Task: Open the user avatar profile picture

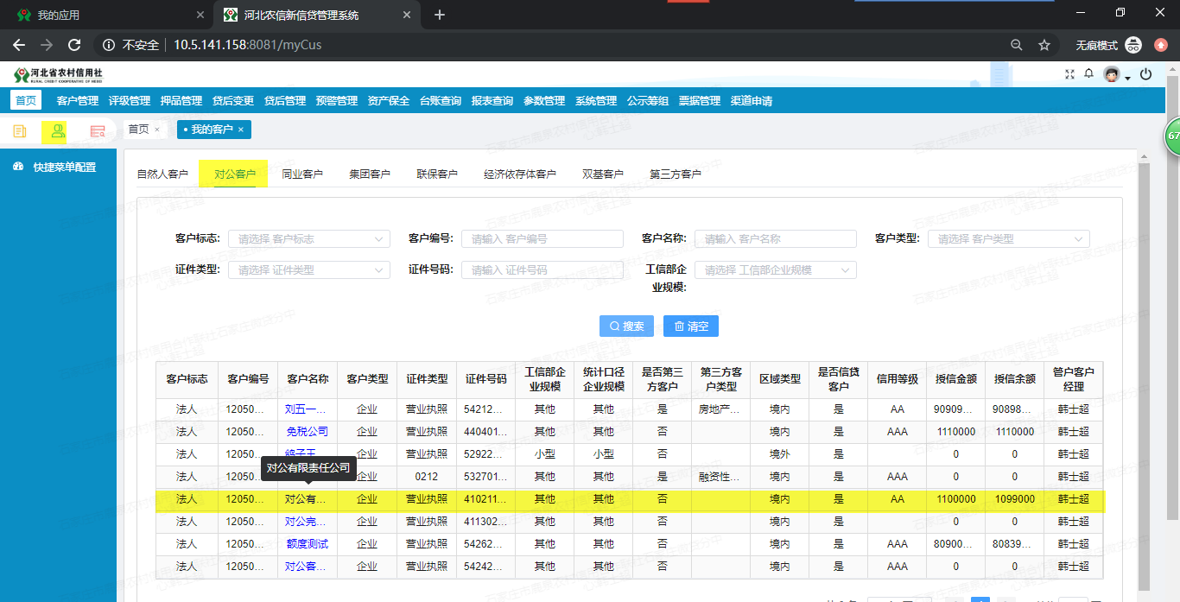Action: (x=1111, y=74)
